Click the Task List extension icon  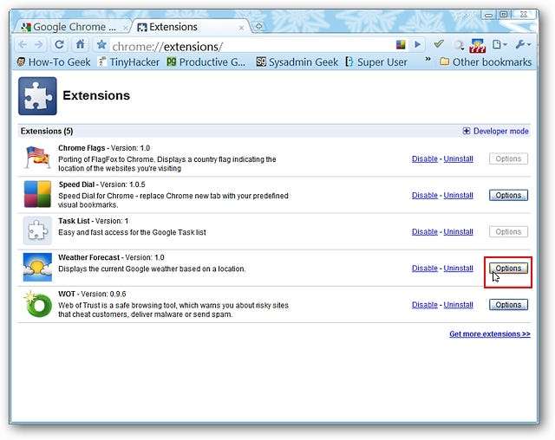[x=37, y=230]
